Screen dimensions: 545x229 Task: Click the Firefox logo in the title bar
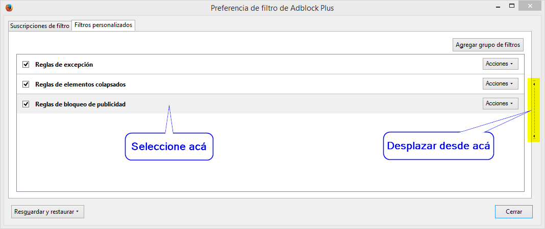point(10,8)
